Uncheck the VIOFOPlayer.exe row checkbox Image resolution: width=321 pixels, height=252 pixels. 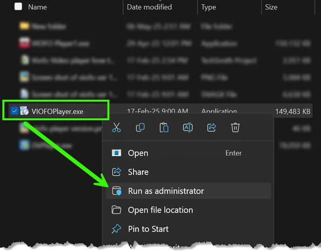[15, 111]
